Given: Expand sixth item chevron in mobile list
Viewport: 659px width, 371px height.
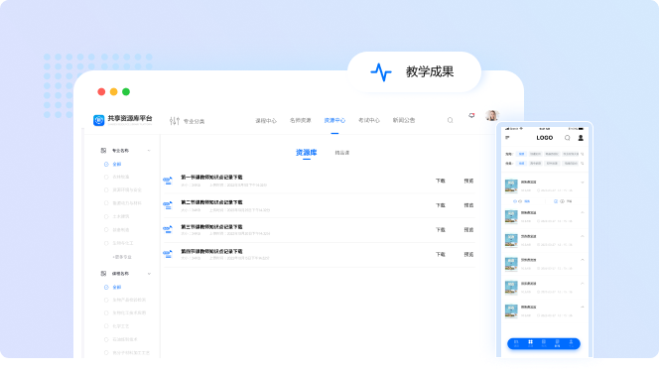Looking at the screenshot, I should point(583,307).
